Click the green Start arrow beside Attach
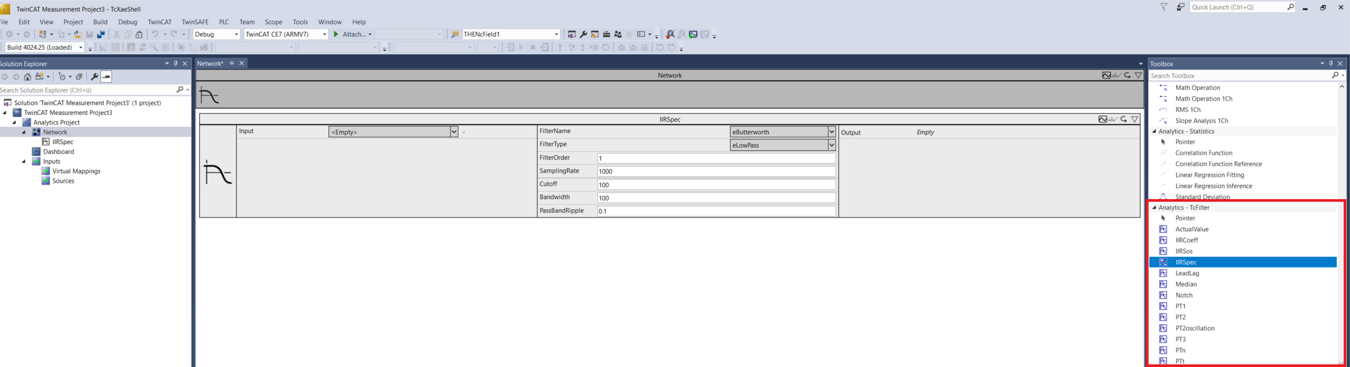 coord(336,34)
